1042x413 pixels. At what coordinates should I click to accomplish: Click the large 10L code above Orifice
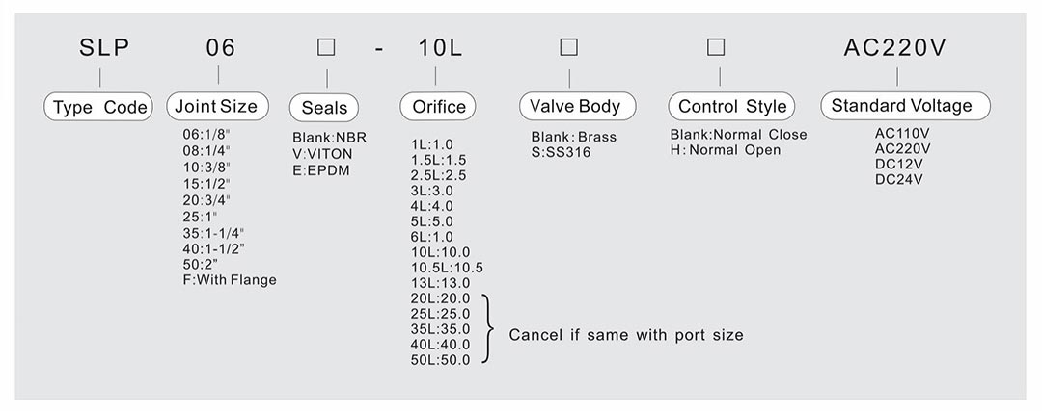point(440,48)
